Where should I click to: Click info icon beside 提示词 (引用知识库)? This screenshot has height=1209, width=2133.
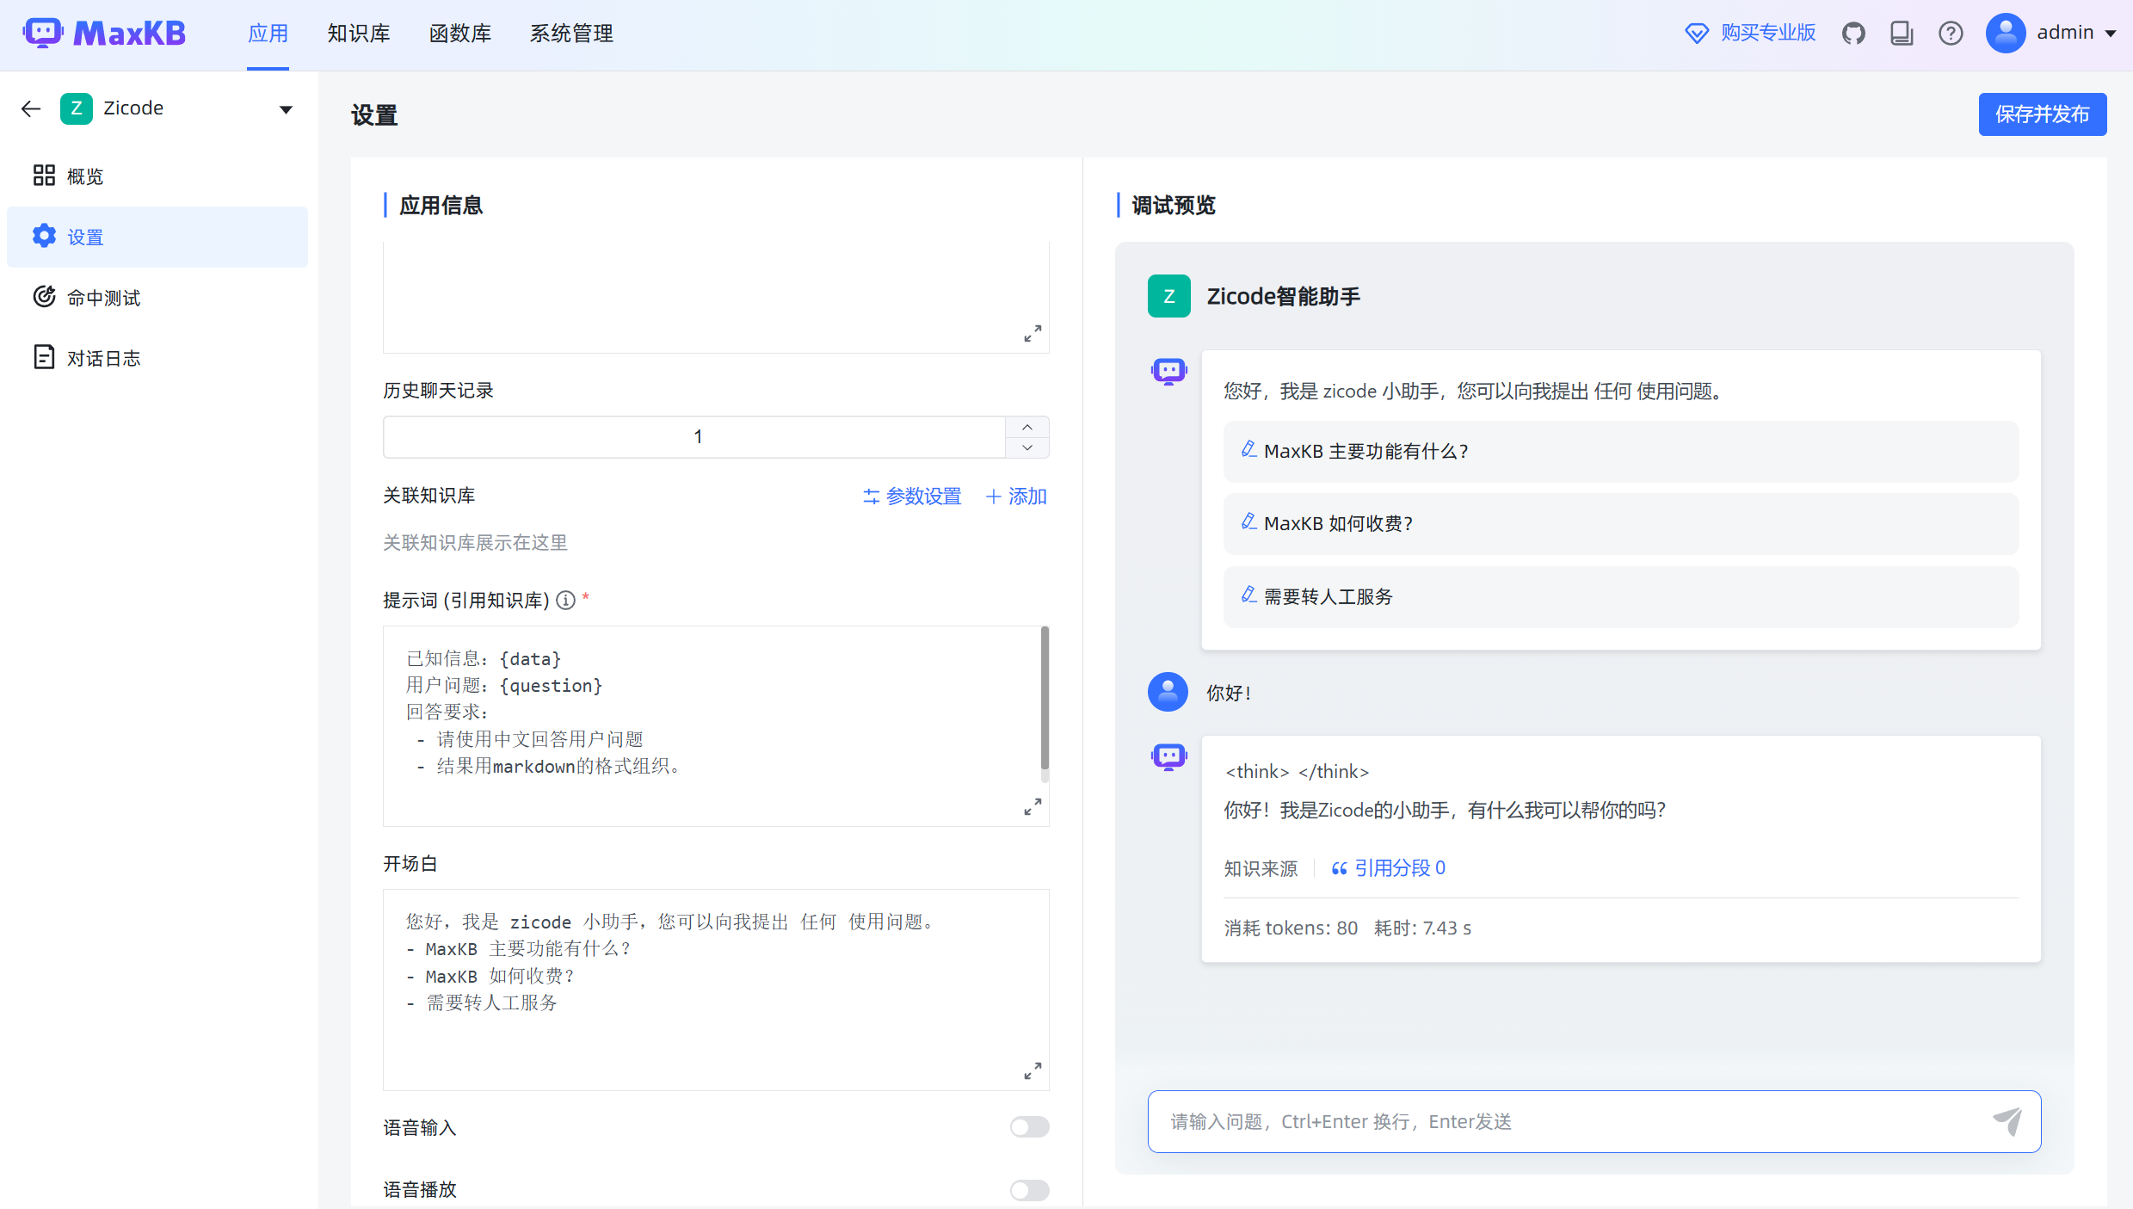pyautogui.click(x=565, y=600)
